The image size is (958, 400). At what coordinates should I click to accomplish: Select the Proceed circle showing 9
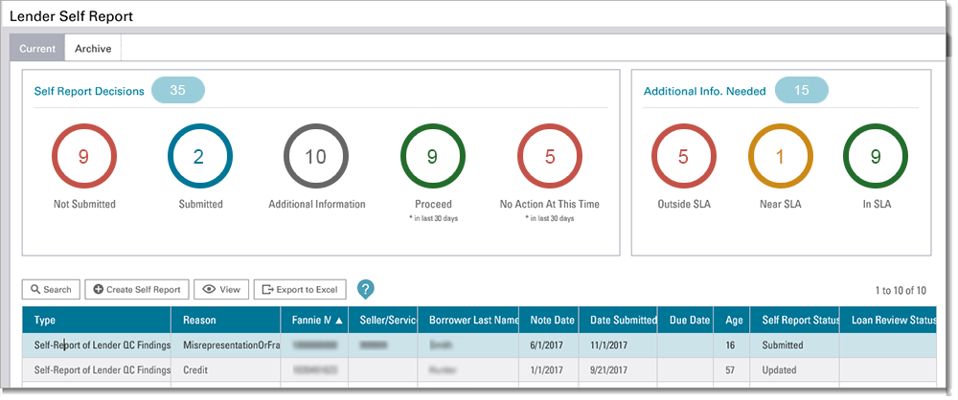point(433,157)
